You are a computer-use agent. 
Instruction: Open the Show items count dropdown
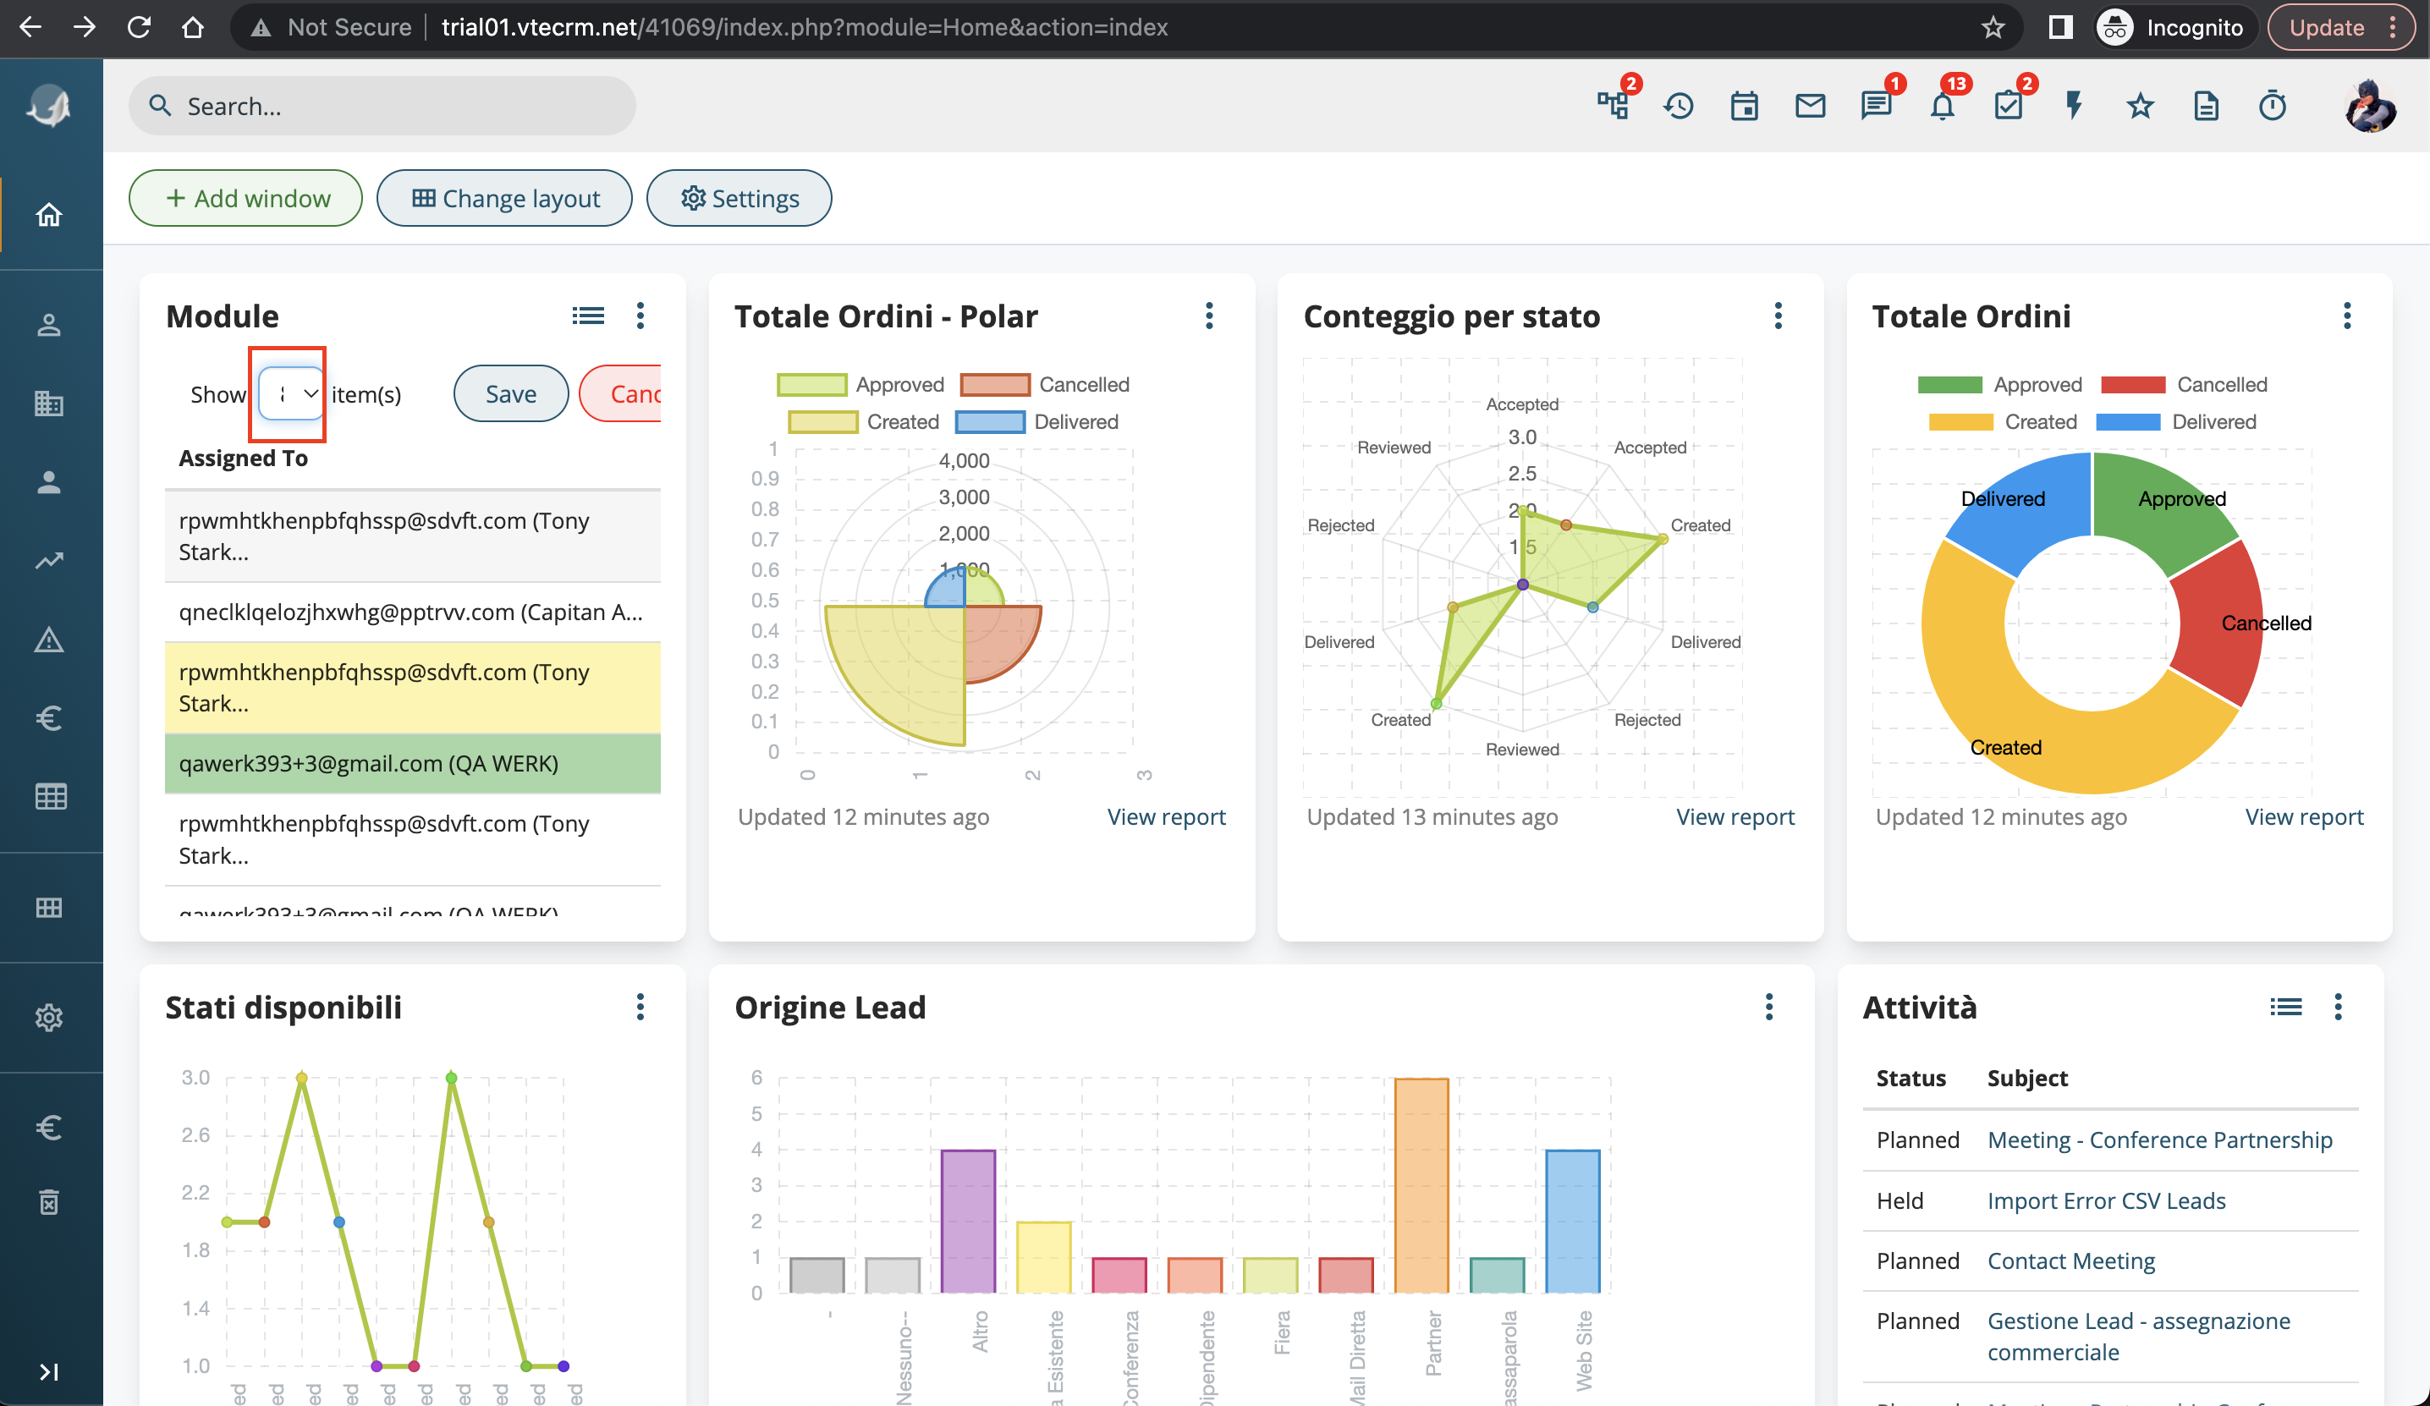290,393
